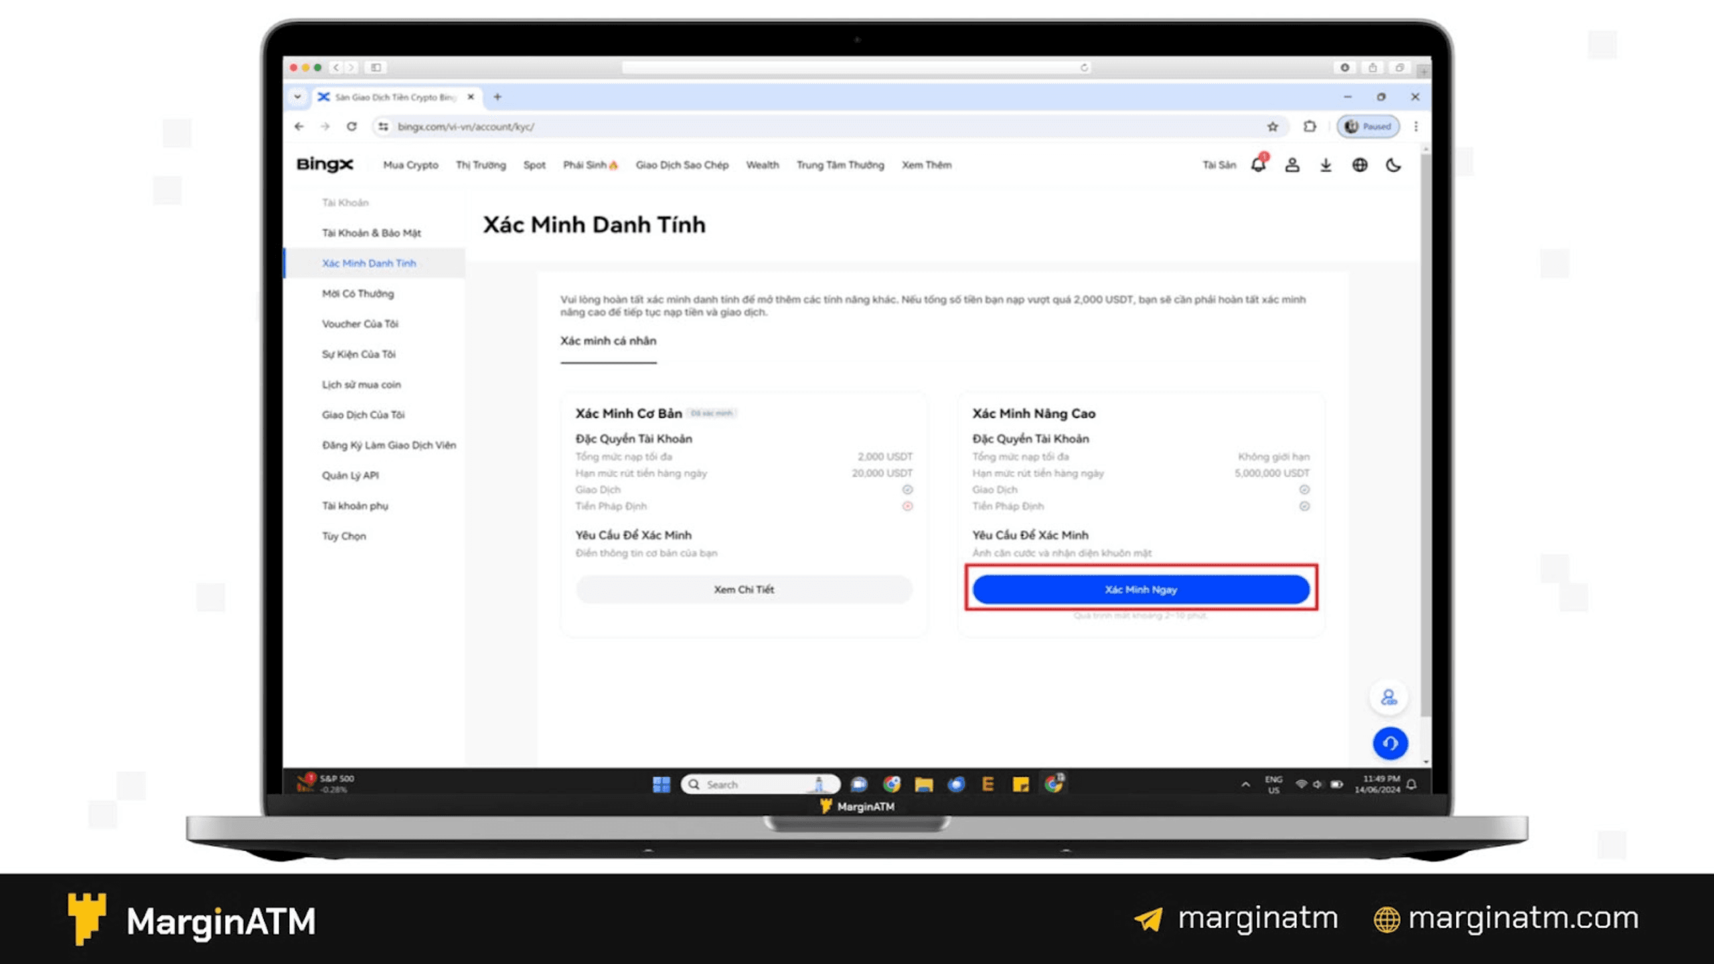This screenshot has width=1714, height=964.
Task: Go back in browser history
Action: [x=299, y=127]
